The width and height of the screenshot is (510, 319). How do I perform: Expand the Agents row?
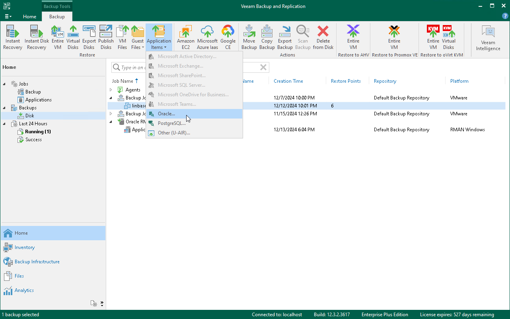pyautogui.click(x=111, y=90)
